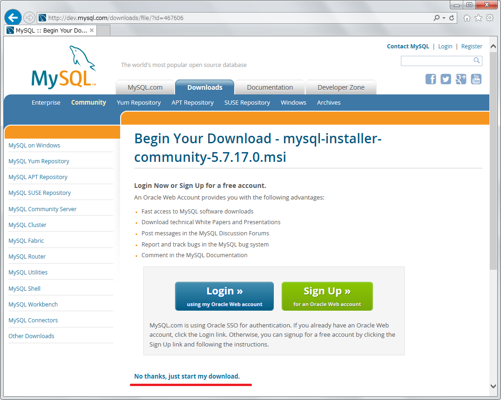Image resolution: width=501 pixels, height=400 pixels.
Task: Refresh the page using the reload icon
Action: point(452,18)
